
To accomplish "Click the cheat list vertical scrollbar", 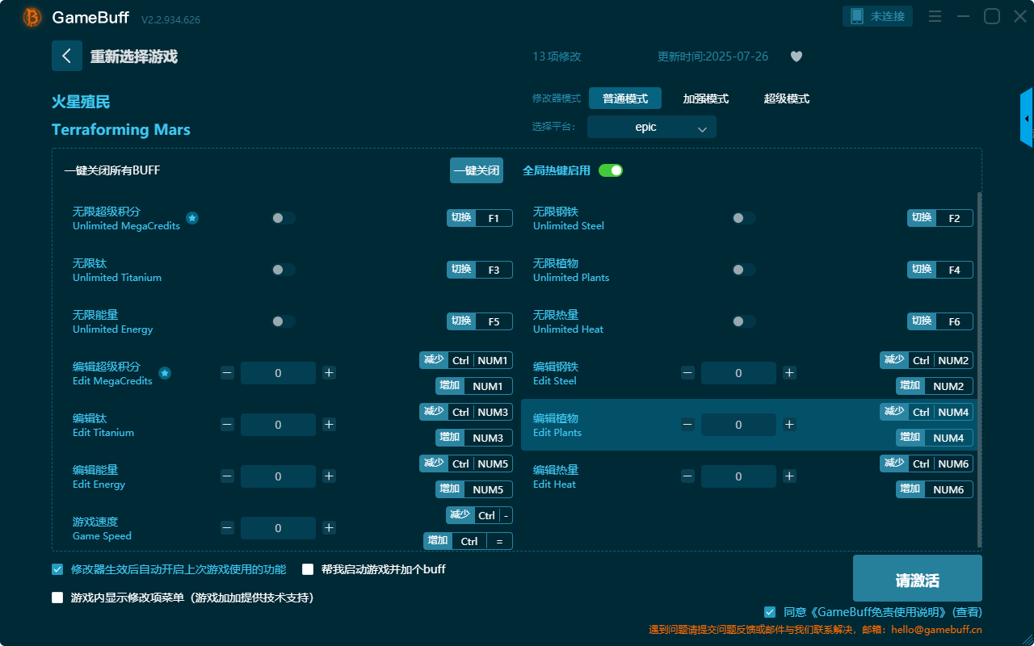I will (980, 369).
